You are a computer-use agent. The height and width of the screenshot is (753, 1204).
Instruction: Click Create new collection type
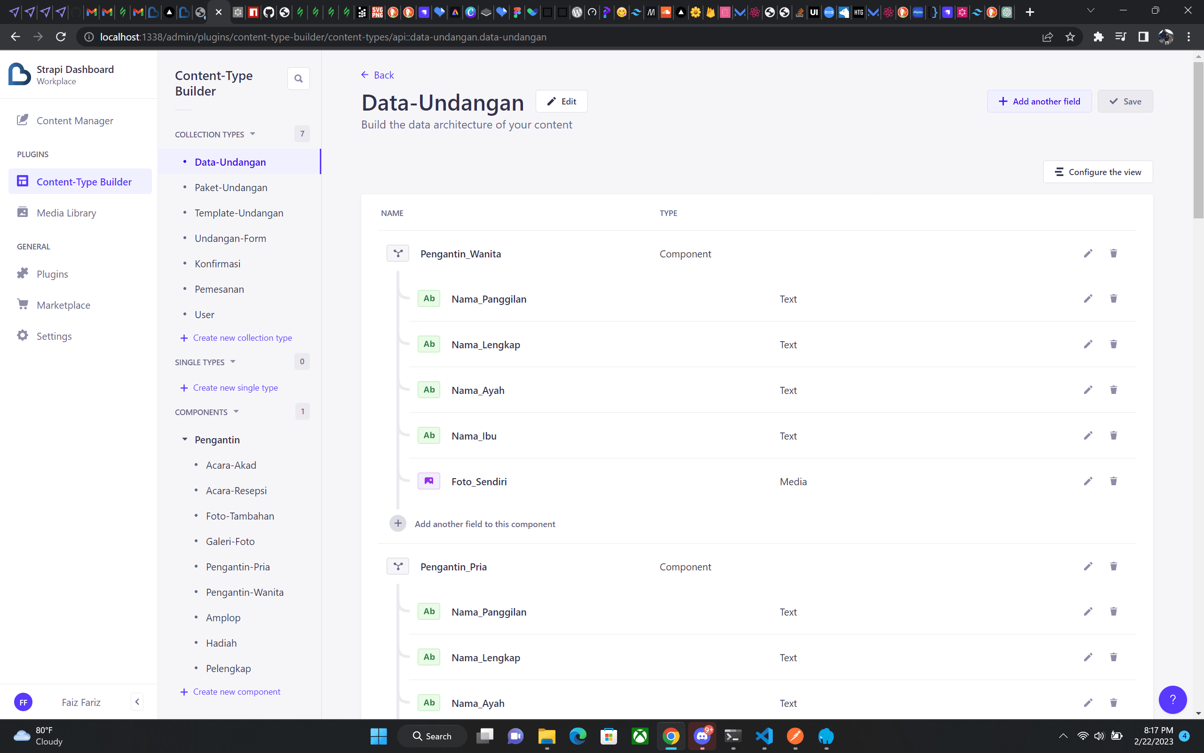(x=236, y=337)
